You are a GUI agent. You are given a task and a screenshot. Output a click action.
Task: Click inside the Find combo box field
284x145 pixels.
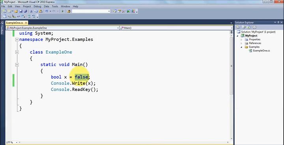[x=90, y=11]
